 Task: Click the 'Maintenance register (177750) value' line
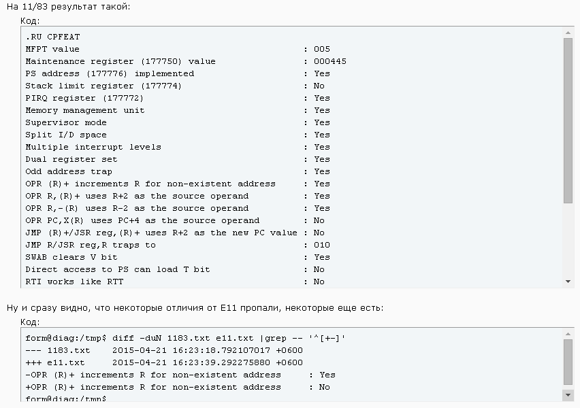tap(120, 61)
